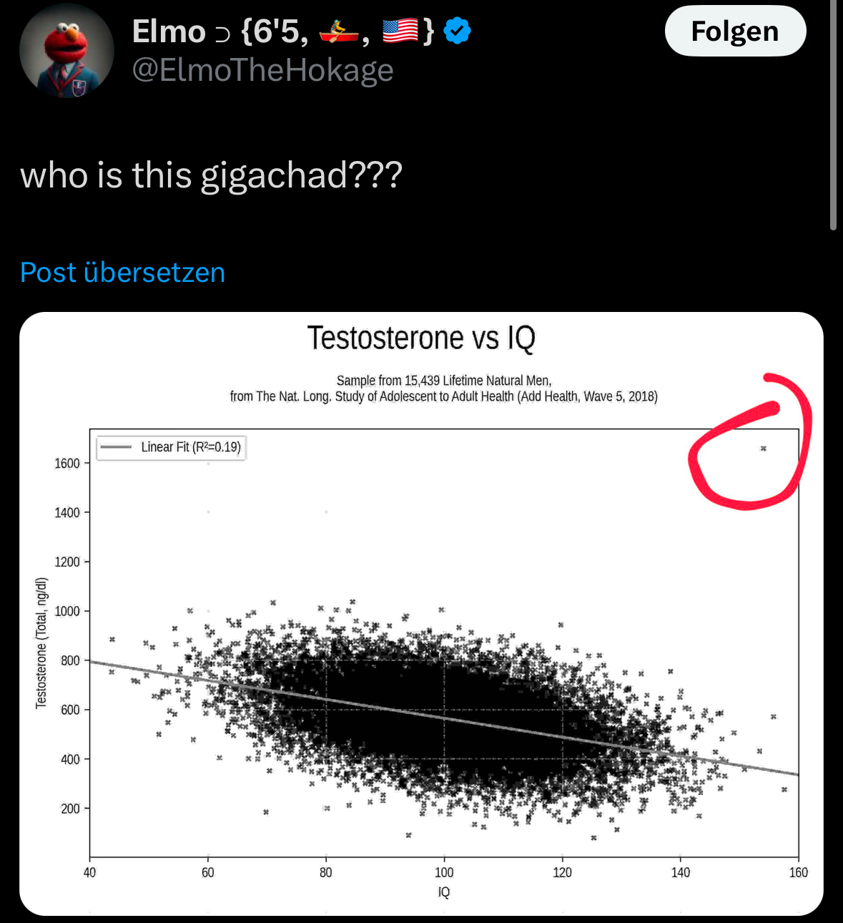
Task: Open Elmo's profile avatar picture
Action: coord(66,51)
